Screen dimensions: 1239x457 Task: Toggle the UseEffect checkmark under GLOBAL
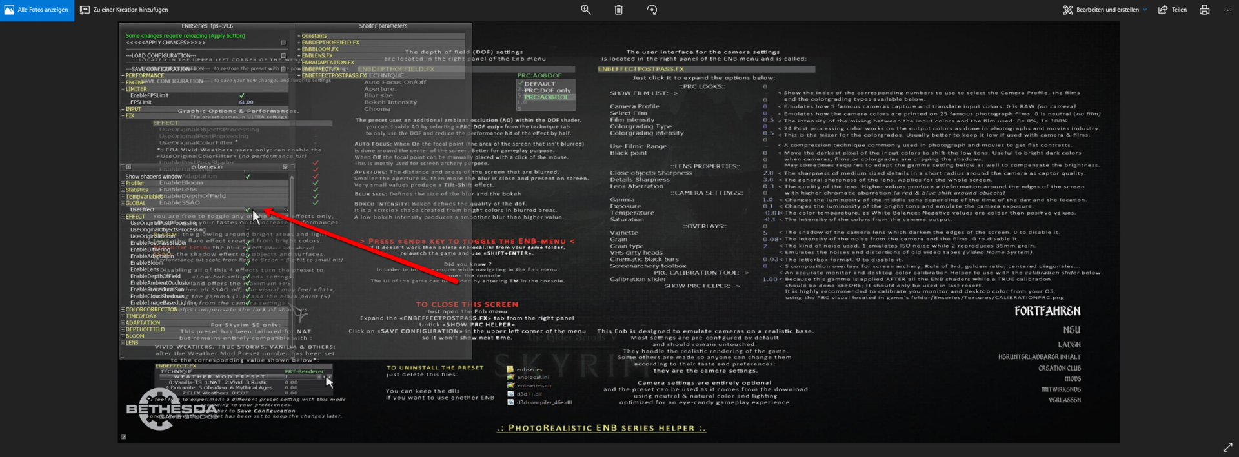(x=248, y=209)
